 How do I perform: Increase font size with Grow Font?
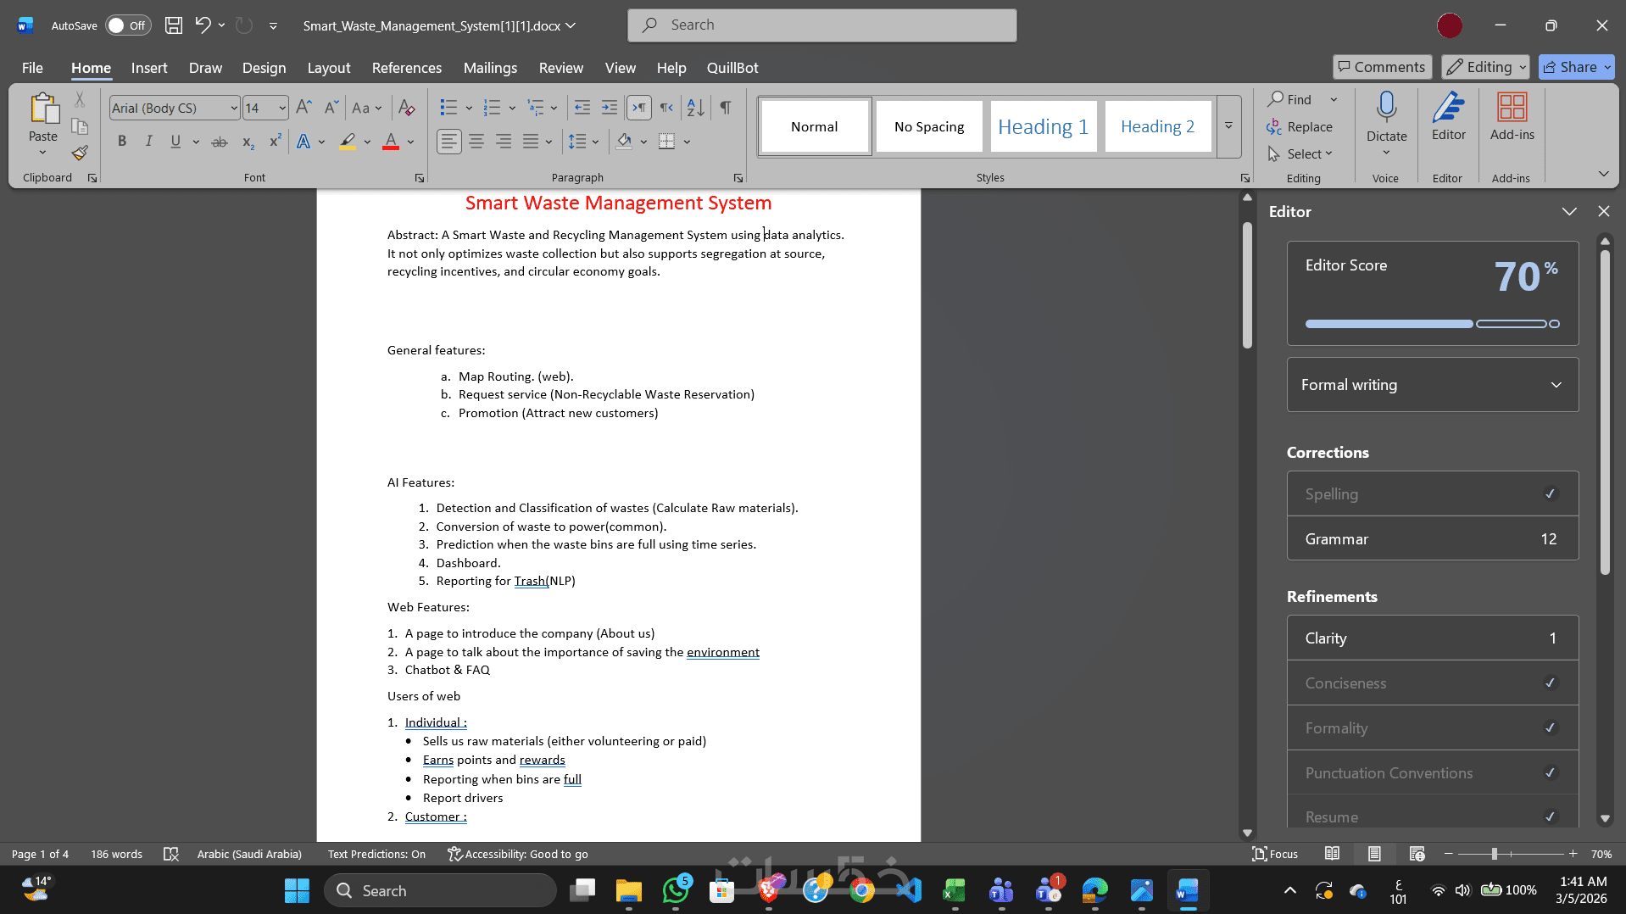[303, 108]
